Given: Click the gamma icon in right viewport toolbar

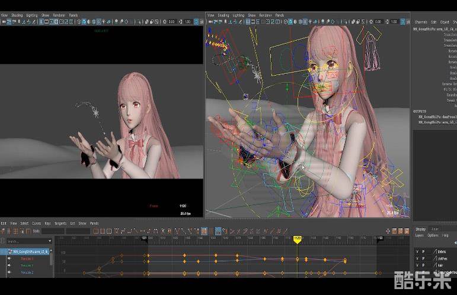Looking at the screenshot, I should (386, 21).
